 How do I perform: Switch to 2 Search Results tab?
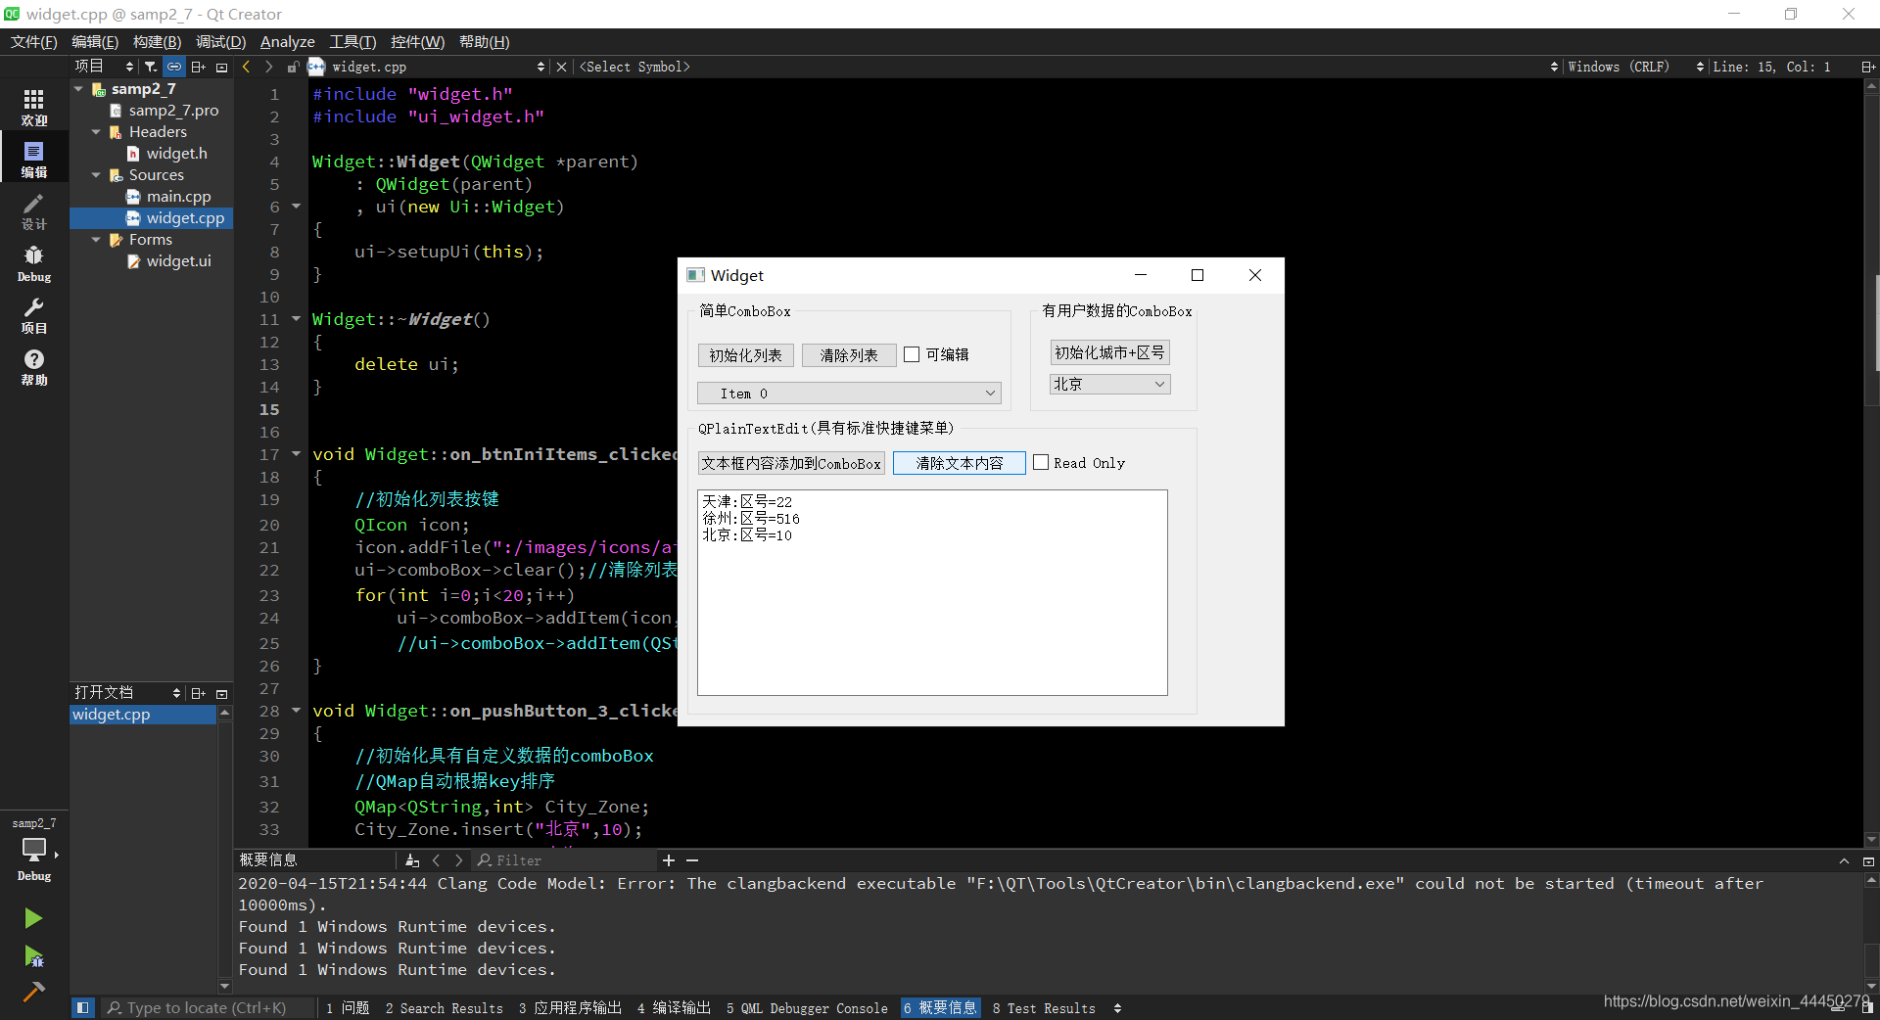pos(444,1008)
